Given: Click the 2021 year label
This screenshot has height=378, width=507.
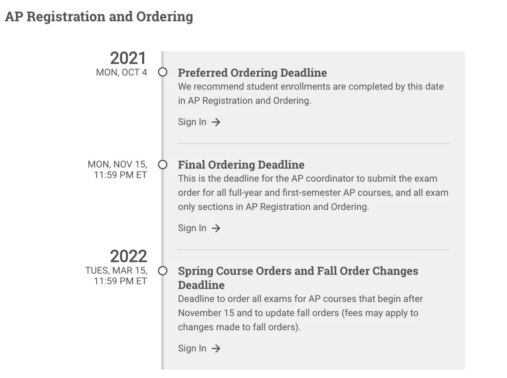Looking at the screenshot, I should pos(128,58).
